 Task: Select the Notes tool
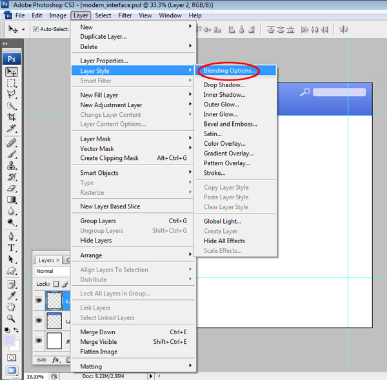click(x=12, y=285)
